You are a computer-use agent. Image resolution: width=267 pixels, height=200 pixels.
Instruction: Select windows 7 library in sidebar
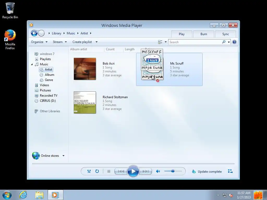tap(44, 54)
